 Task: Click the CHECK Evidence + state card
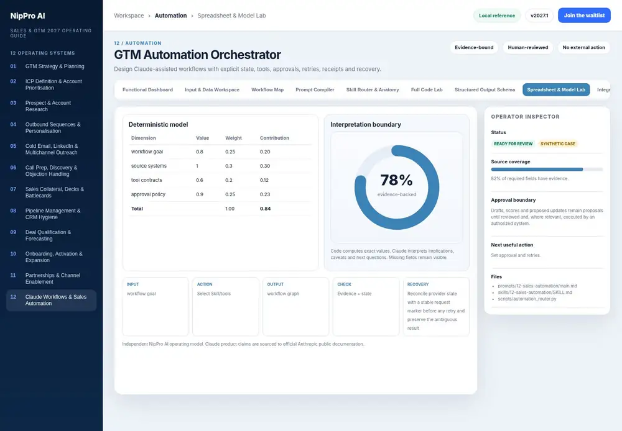[366, 306]
